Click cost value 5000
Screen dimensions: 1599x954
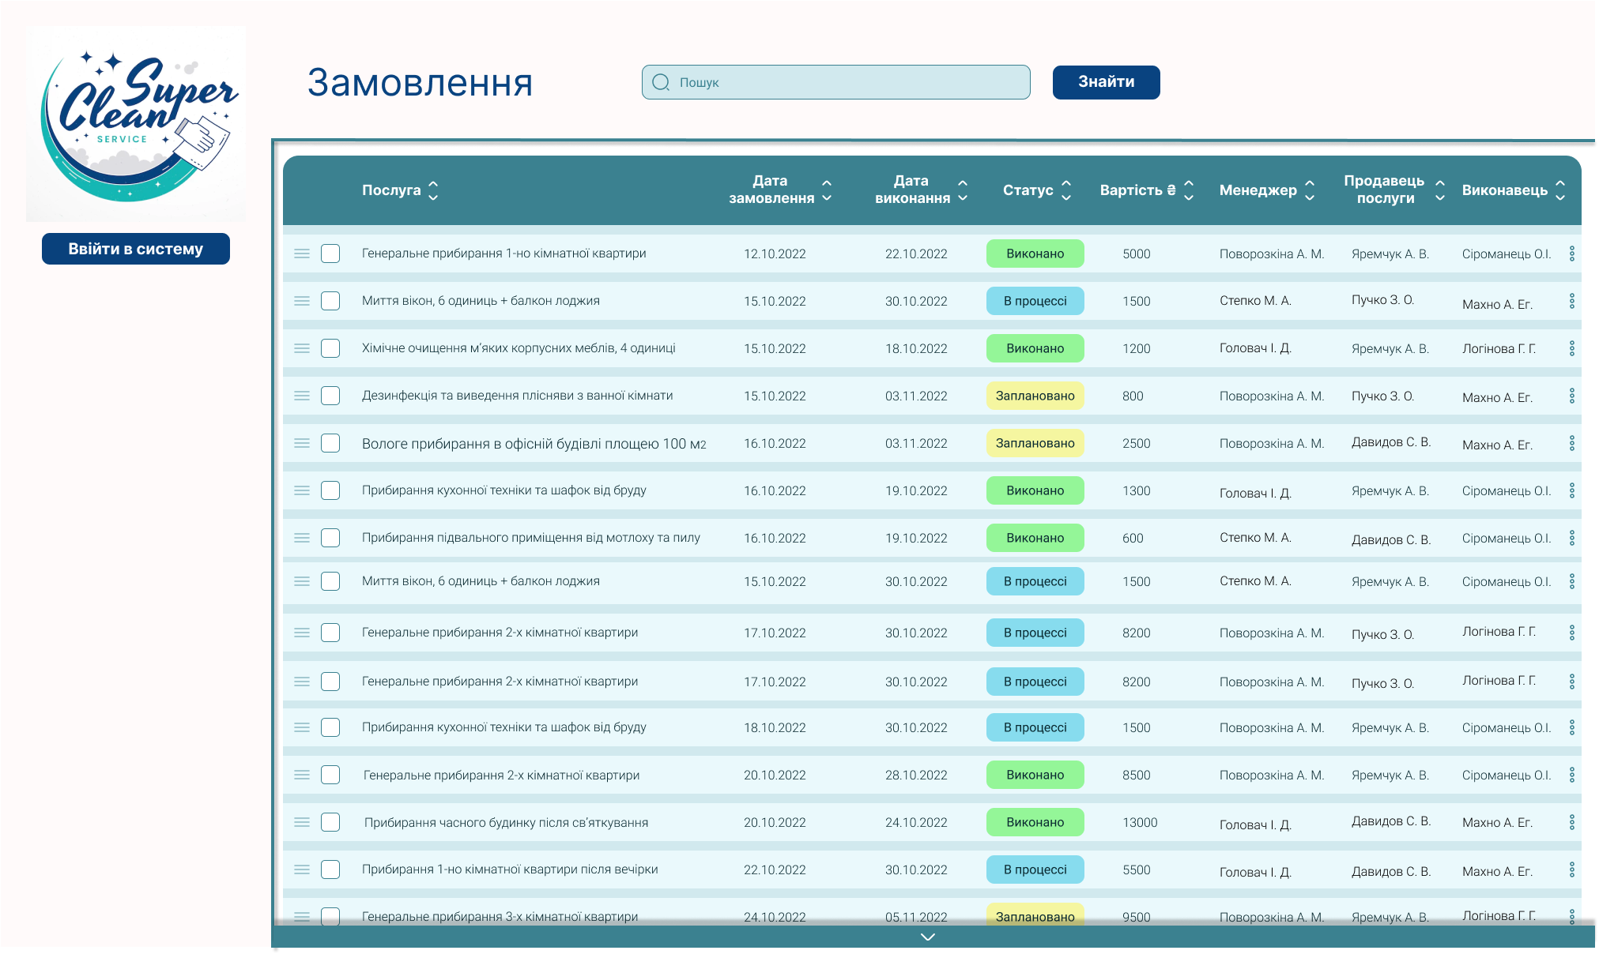tap(1137, 254)
